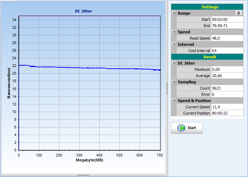Click the Cmd Interval label
Image resolution: width=248 pixels, height=177 pixels.
click(199, 51)
